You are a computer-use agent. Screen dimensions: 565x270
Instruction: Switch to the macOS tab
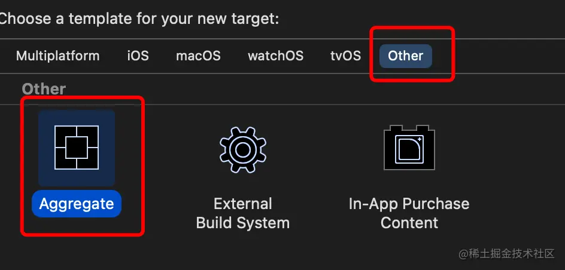pyautogui.click(x=198, y=56)
